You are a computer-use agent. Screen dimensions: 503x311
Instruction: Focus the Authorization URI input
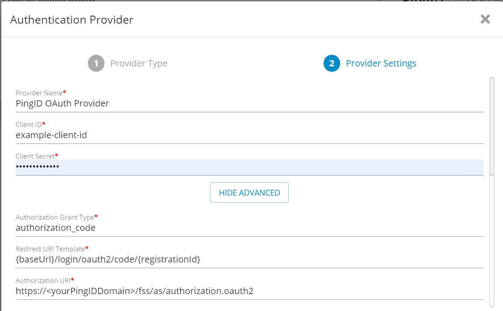pyautogui.click(x=249, y=291)
